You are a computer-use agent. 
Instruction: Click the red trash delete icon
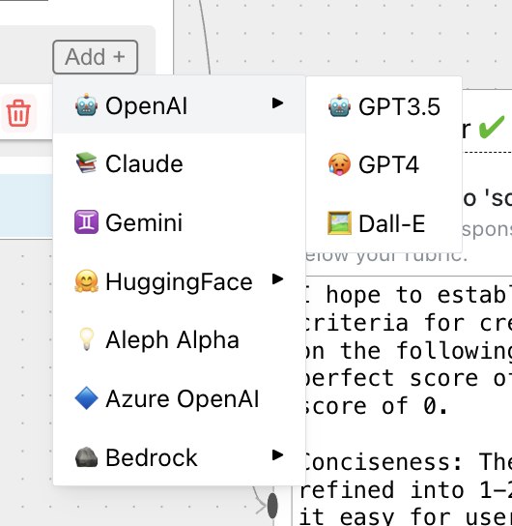point(18,113)
